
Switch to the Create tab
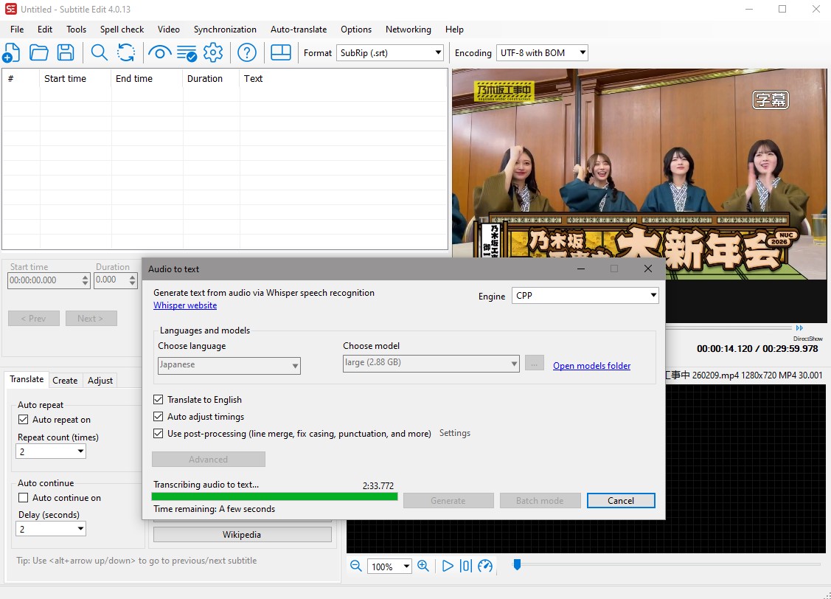pyautogui.click(x=65, y=380)
